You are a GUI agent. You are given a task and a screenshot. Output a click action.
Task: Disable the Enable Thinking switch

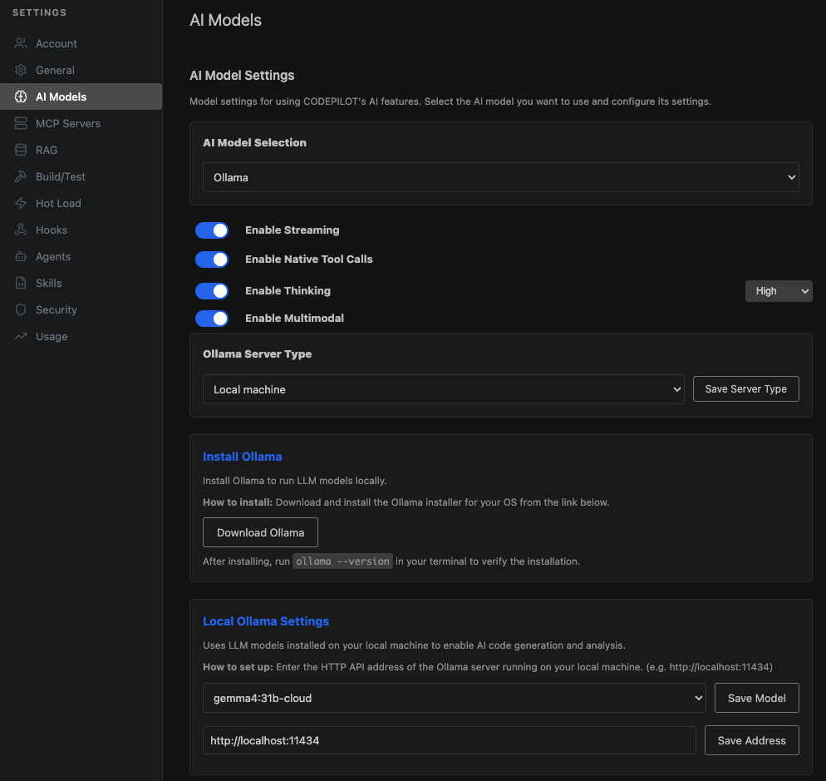(x=212, y=291)
